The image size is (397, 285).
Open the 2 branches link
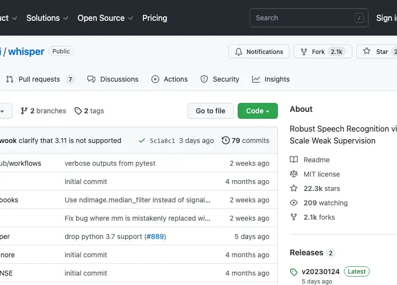point(43,111)
